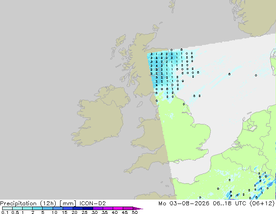This screenshot has height=214, width=276.
Task: Click the '0.5' legend label
Action: tap(15, 212)
